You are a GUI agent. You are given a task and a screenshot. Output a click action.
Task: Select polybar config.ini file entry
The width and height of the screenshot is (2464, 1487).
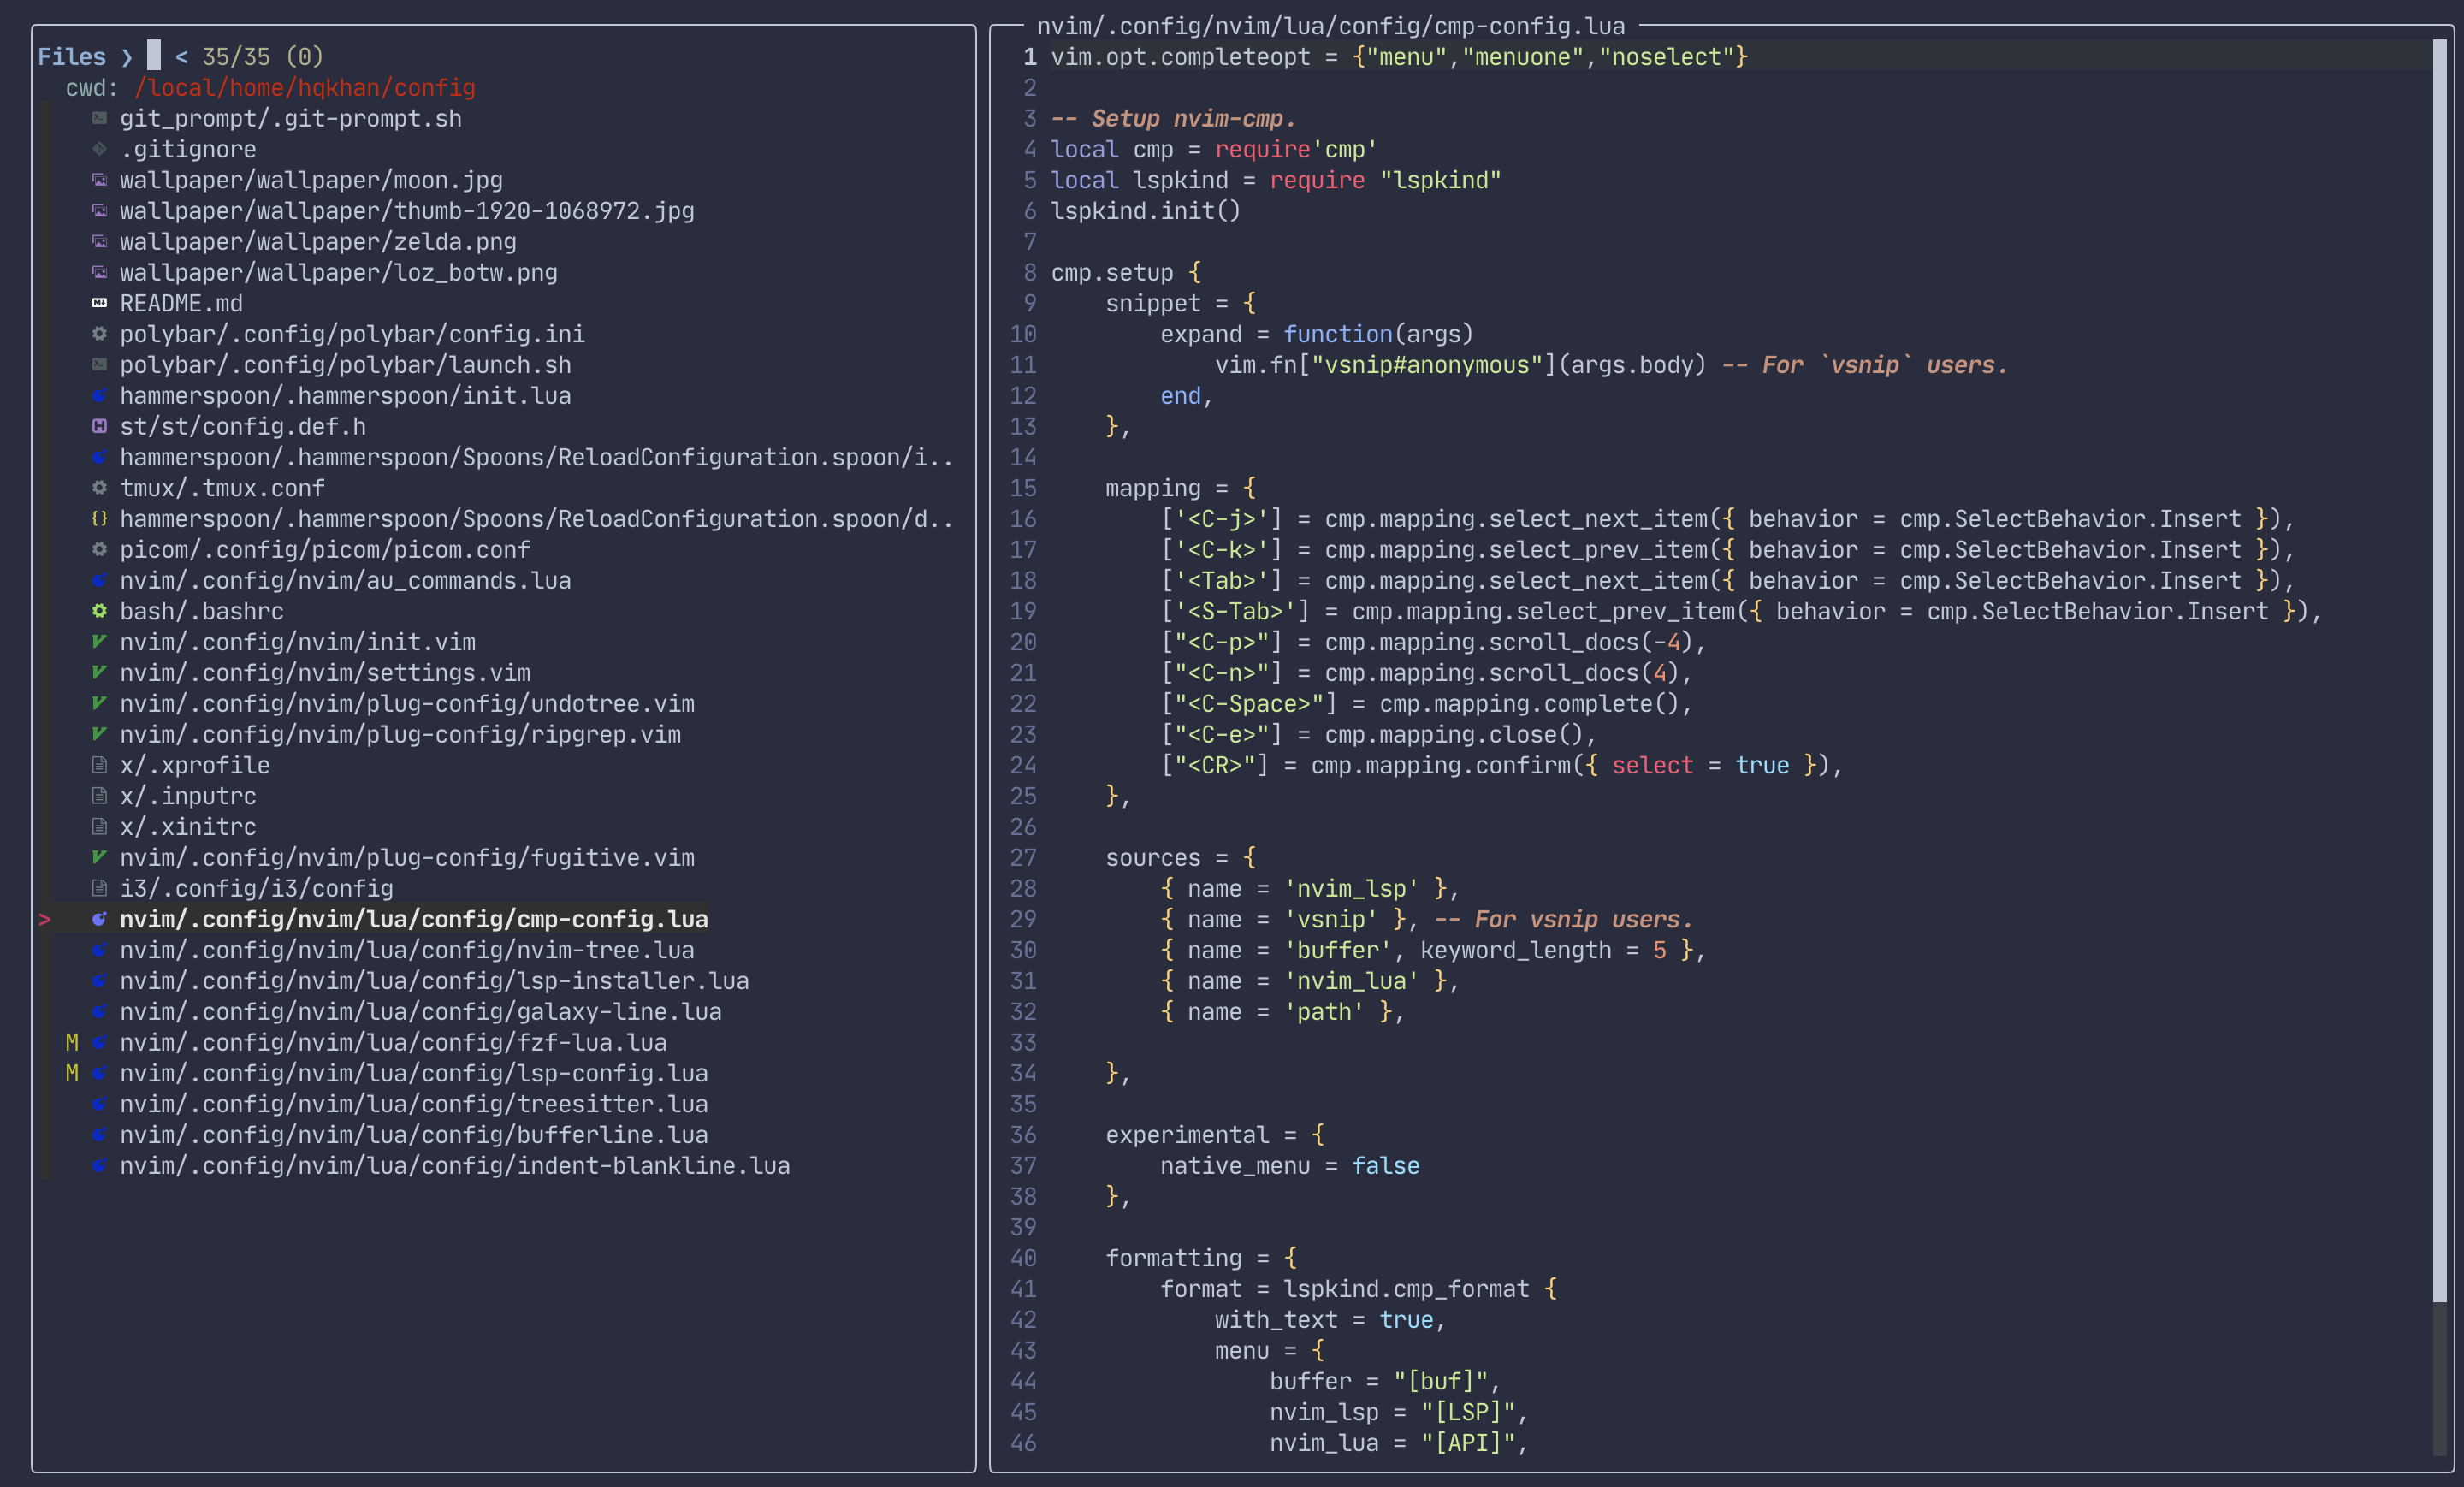(x=352, y=334)
